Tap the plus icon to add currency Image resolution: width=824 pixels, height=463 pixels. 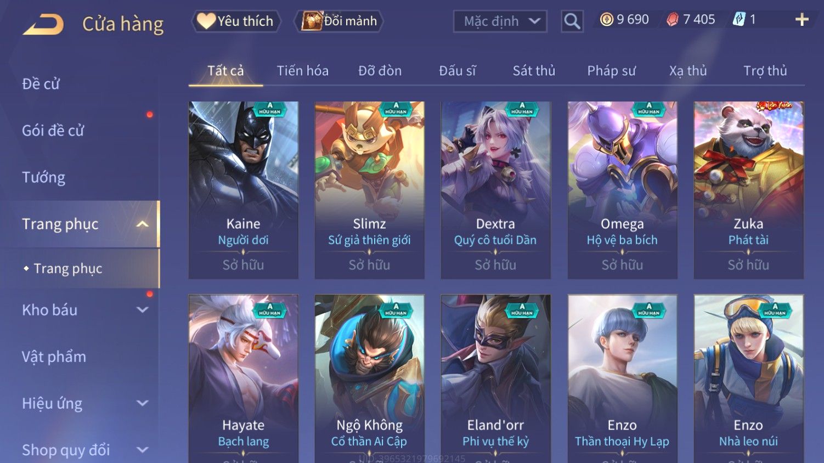click(x=802, y=20)
